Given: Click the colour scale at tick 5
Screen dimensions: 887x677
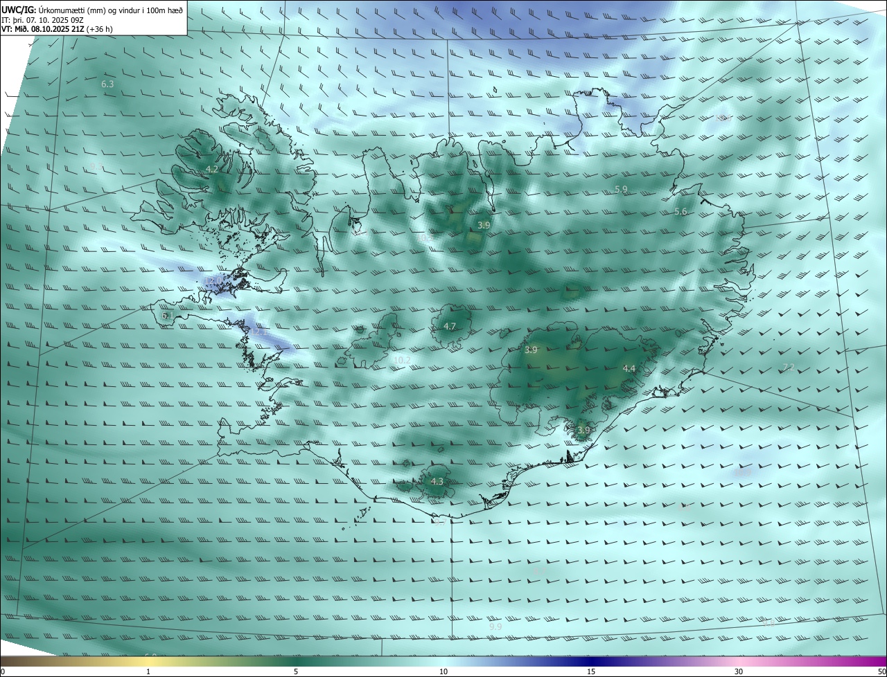Looking at the screenshot, I should 296,671.
